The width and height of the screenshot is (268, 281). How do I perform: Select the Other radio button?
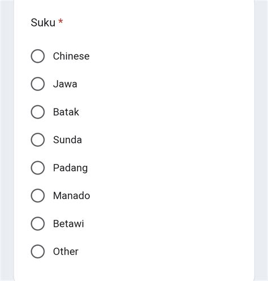point(38,252)
